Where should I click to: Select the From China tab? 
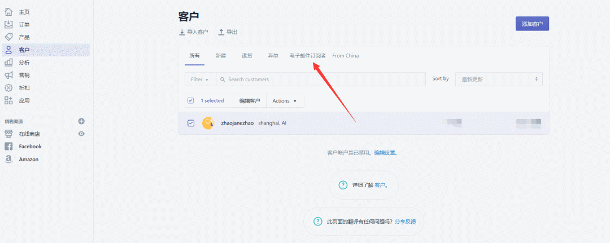tap(345, 56)
